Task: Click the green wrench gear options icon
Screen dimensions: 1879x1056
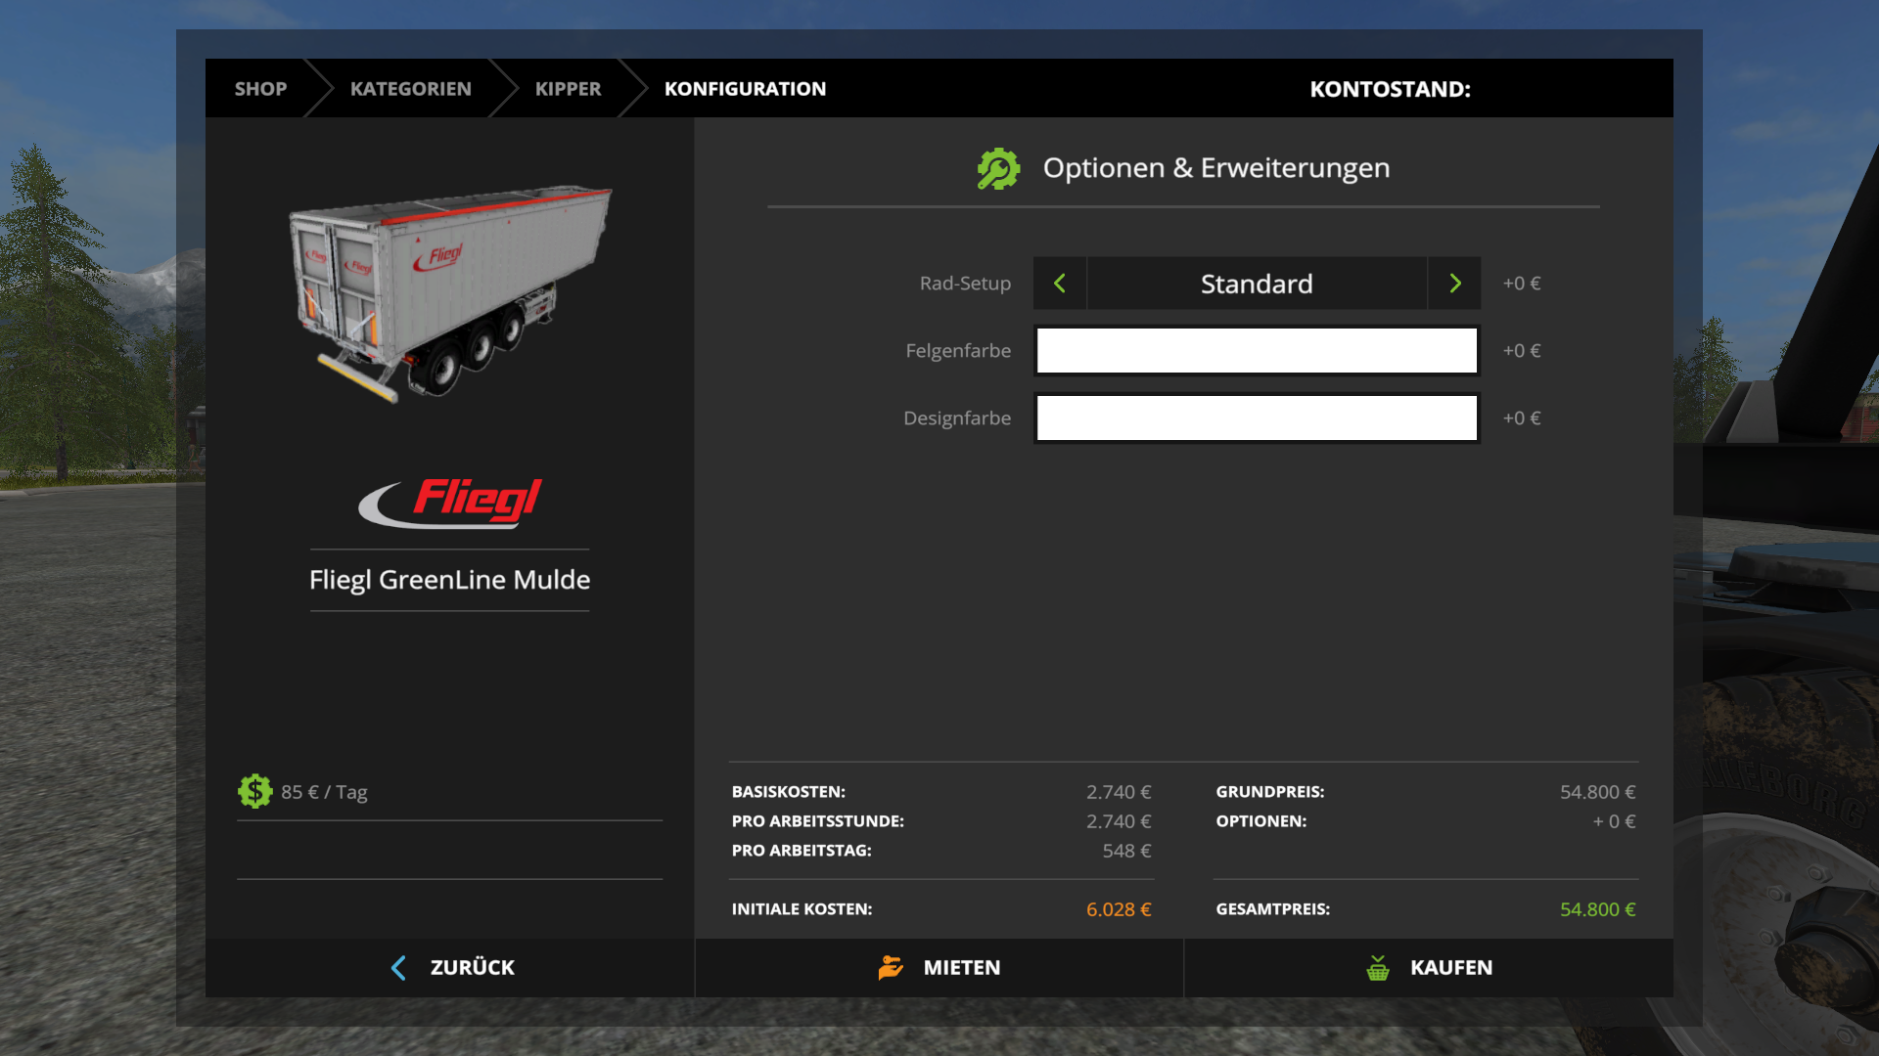Action: click(998, 168)
